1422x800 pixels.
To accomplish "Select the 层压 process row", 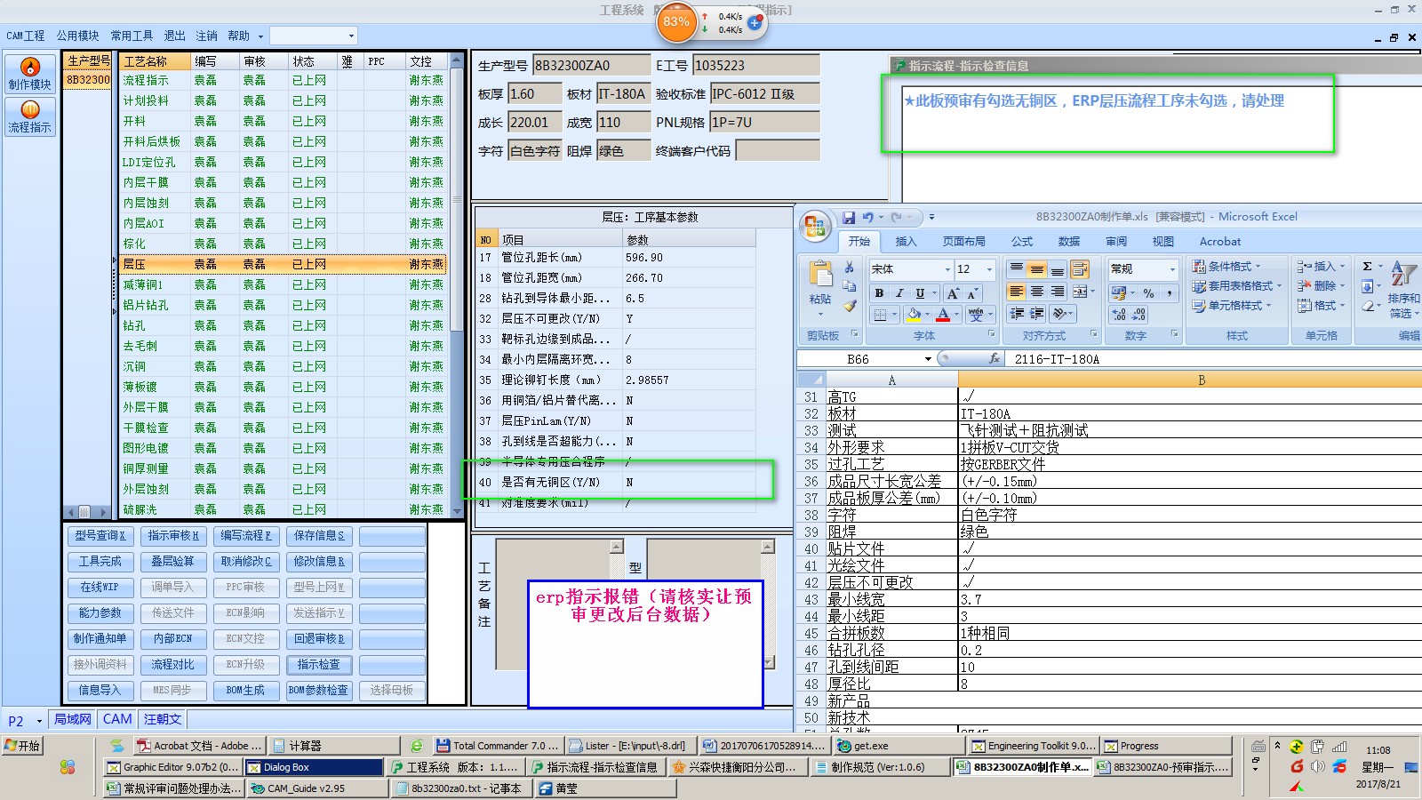I will tap(283, 264).
